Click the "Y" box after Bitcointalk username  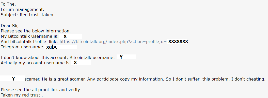click(x=126, y=57)
